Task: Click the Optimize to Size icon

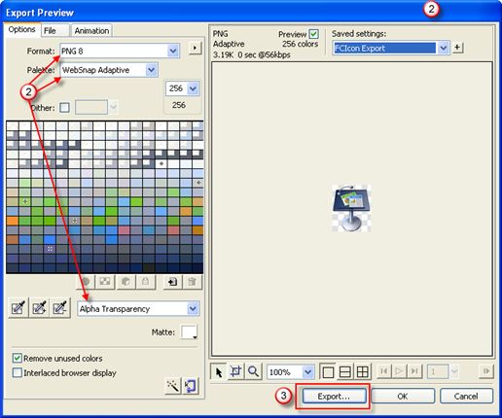Action: pyautogui.click(x=190, y=386)
